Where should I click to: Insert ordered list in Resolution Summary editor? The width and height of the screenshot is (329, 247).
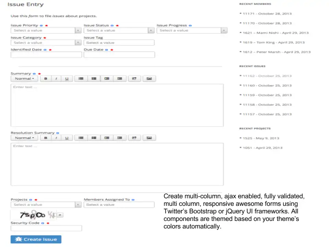point(94,138)
